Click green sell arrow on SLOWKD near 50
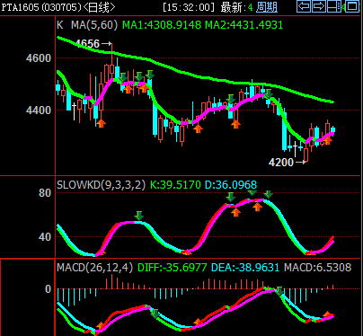This screenshot has width=363, height=336. pos(138,216)
